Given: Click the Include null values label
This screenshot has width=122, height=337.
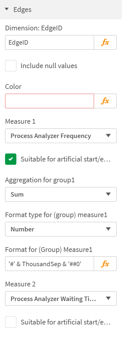Looking at the screenshot, I should [49, 65].
